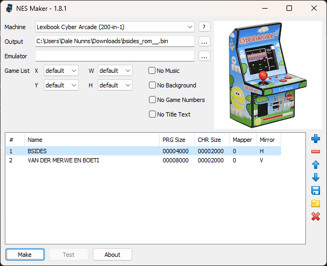
Task: Enable the No Music checkbox
Action: [152, 71]
